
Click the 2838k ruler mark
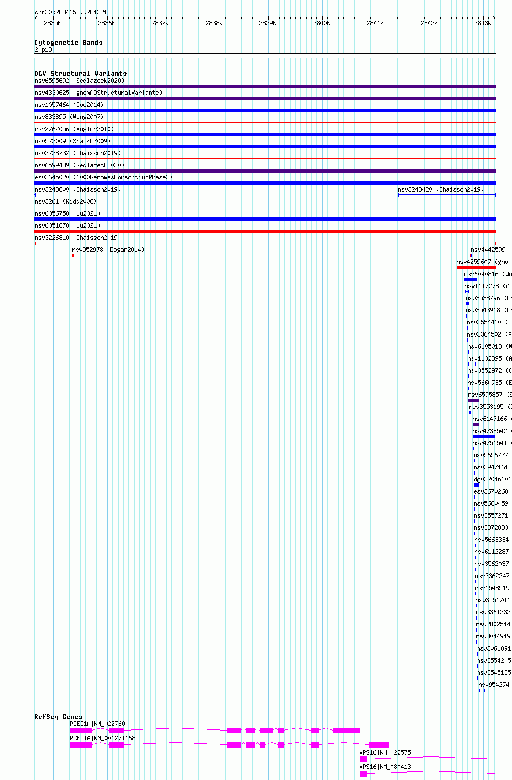coord(213,23)
